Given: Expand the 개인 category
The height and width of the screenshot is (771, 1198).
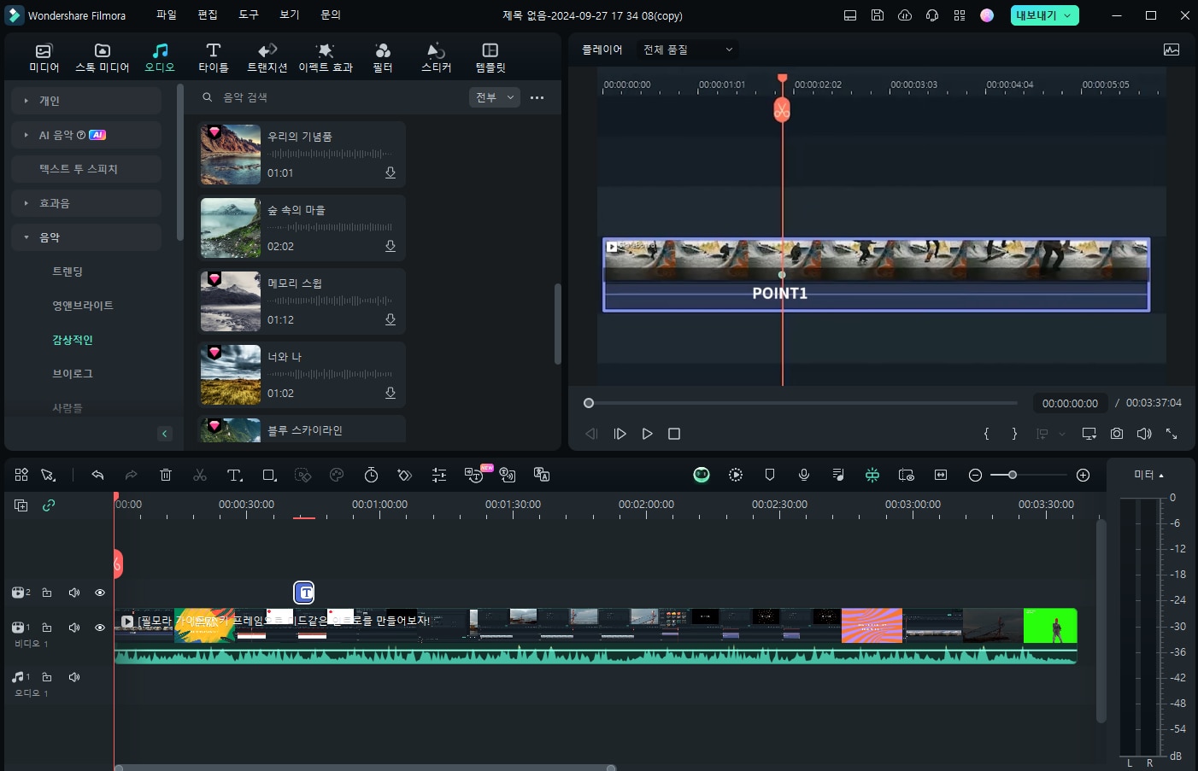Looking at the screenshot, I should [86, 101].
